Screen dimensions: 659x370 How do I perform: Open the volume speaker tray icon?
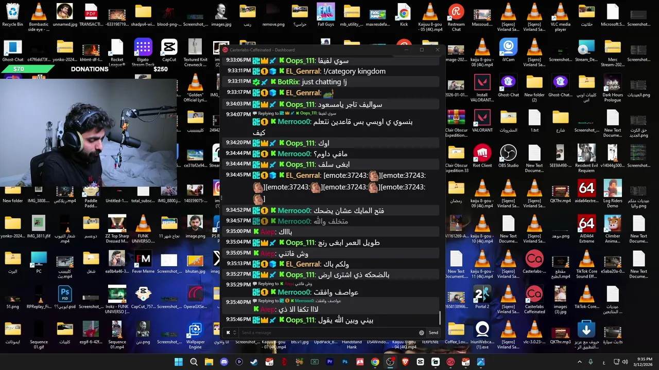pyautogui.click(x=626, y=362)
